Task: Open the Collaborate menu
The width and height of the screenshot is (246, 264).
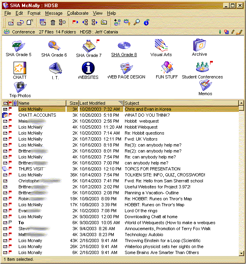Action: [x=77, y=13]
